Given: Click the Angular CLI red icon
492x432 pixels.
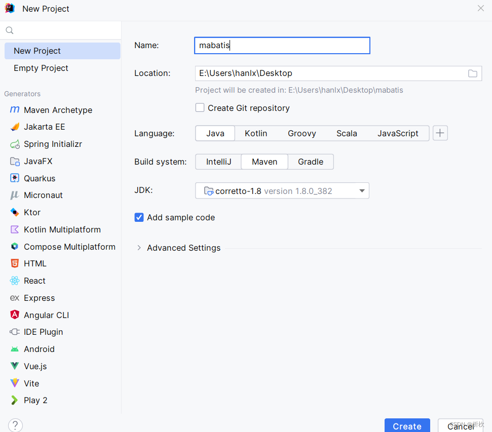Looking at the screenshot, I should 15,315.
